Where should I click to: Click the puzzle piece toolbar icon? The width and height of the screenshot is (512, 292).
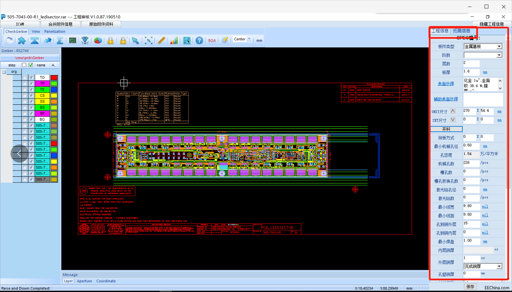pos(22,40)
